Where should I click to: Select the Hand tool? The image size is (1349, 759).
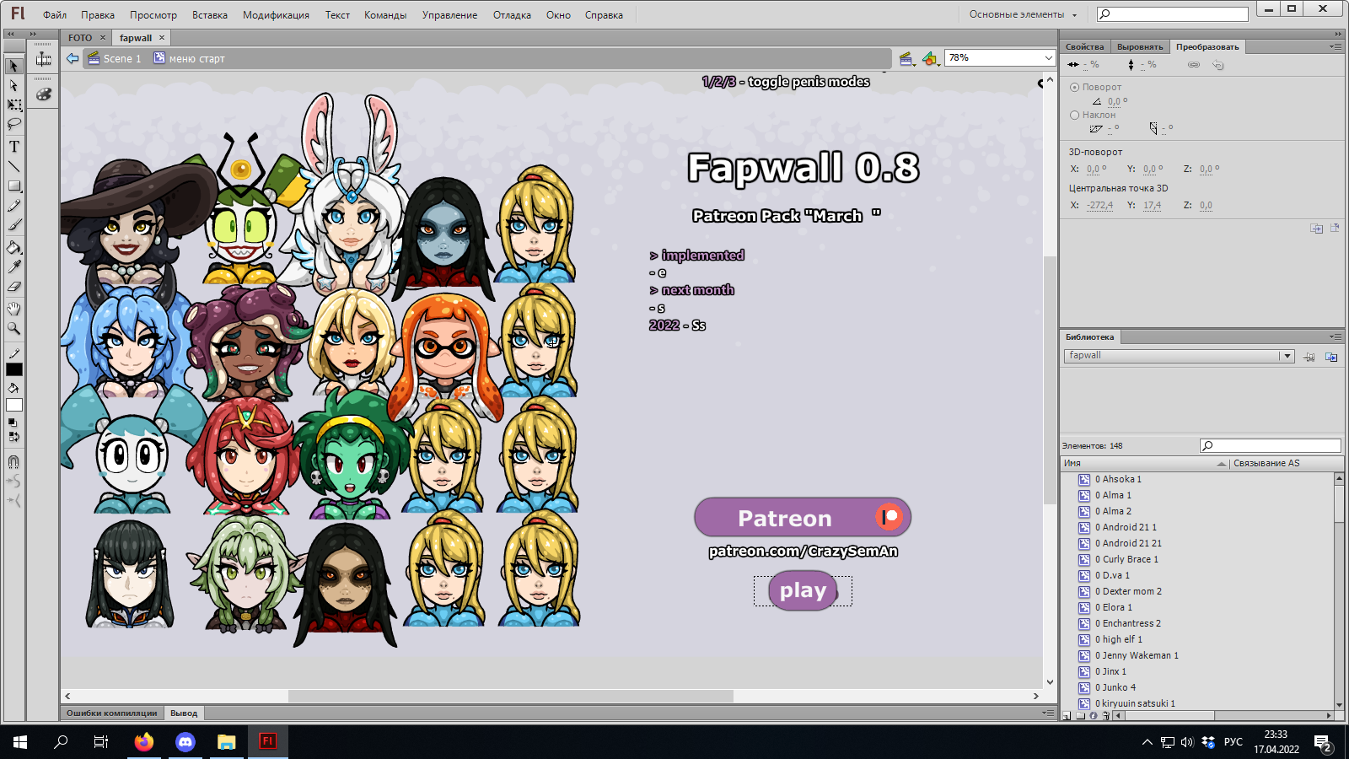click(14, 309)
